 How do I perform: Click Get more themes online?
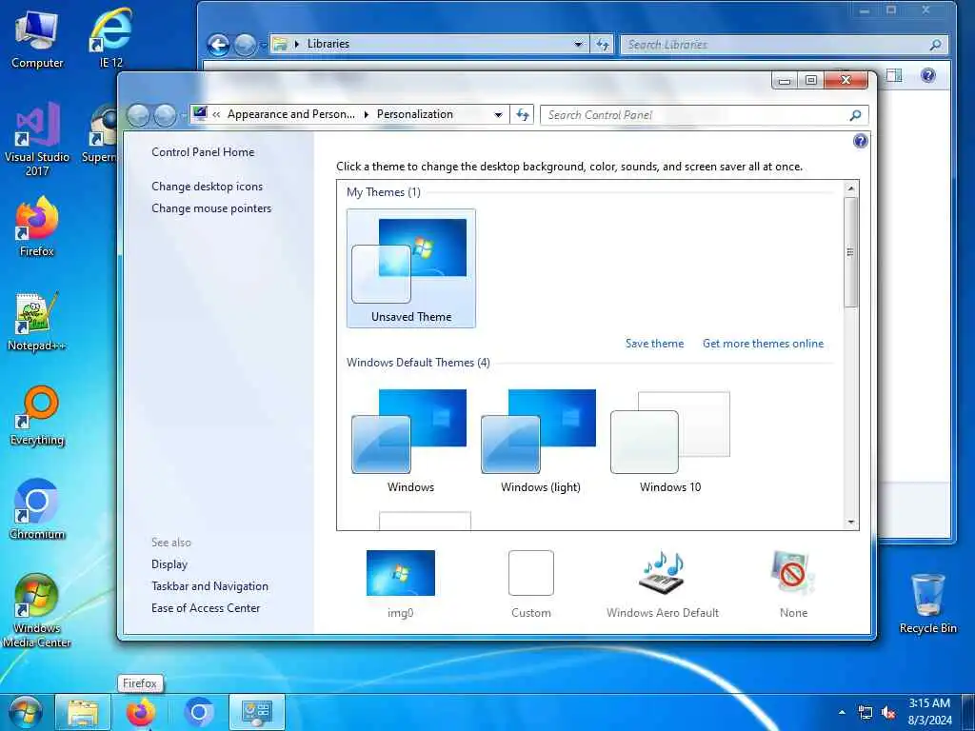tap(763, 344)
